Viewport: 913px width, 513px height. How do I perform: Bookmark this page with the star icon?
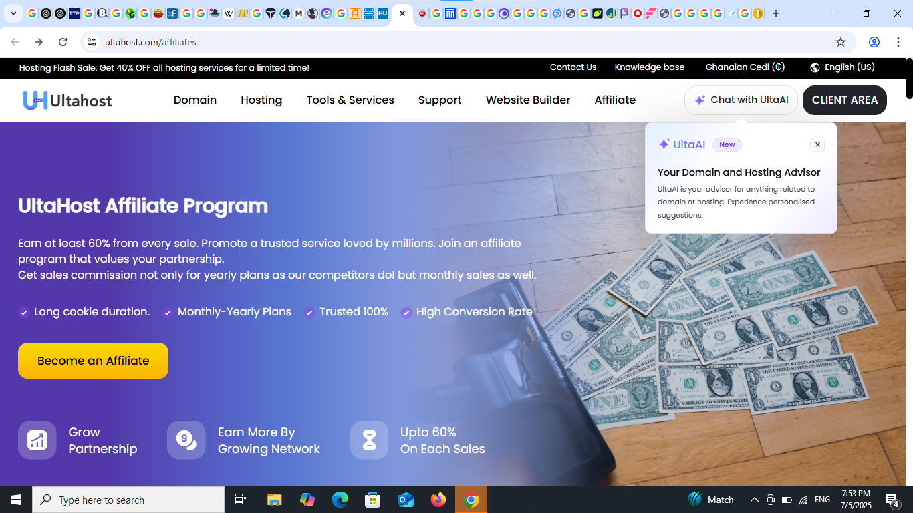pyautogui.click(x=841, y=42)
